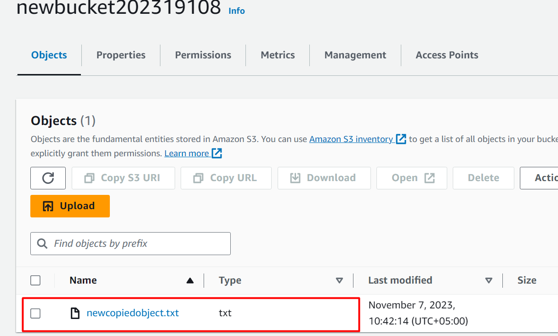Click the Download button
Image resolution: width=558 pixels, height=336 pixels.
pyautogui.click(x=324, y=178)
